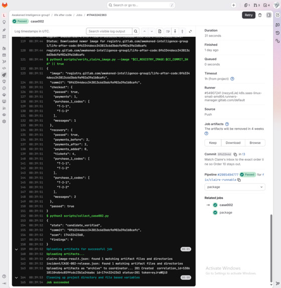Show the complete raw log

click(x=160, y=31)
